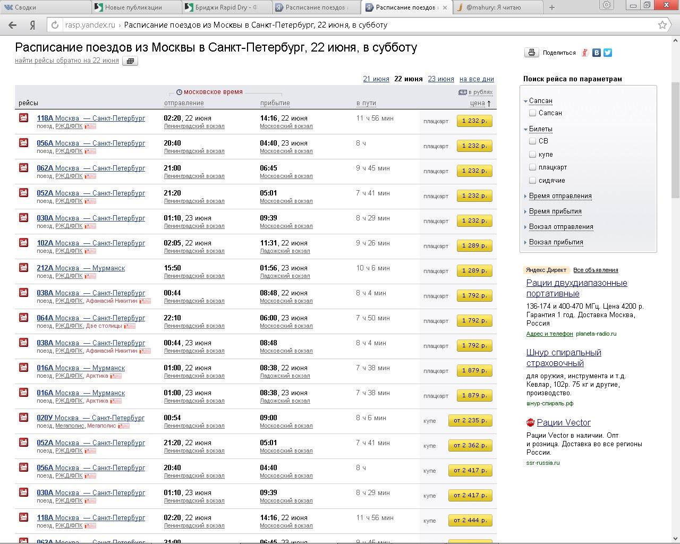Screen dimensions: 680x544
Task: Click the print page button
Action: (531, 53)
